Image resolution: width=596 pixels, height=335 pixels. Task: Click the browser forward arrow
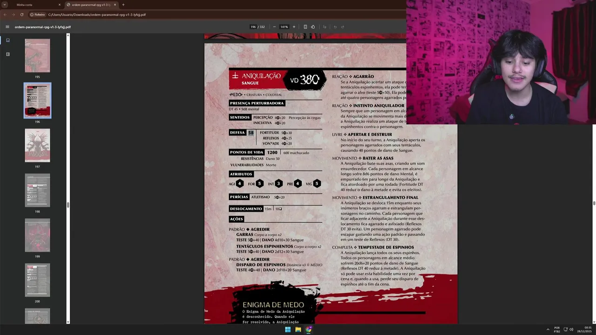[x=13, y=14]
